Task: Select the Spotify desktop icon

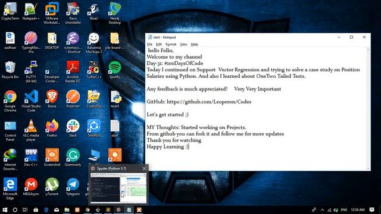Action: pos(115,70)
